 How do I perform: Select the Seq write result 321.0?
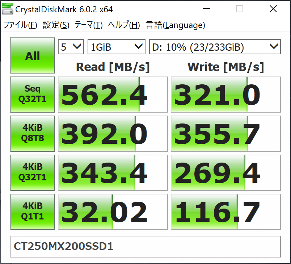(x=225, y=95)
